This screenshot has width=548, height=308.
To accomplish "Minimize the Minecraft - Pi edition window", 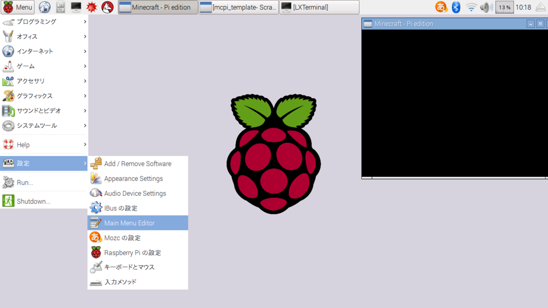I will (530, 24).
